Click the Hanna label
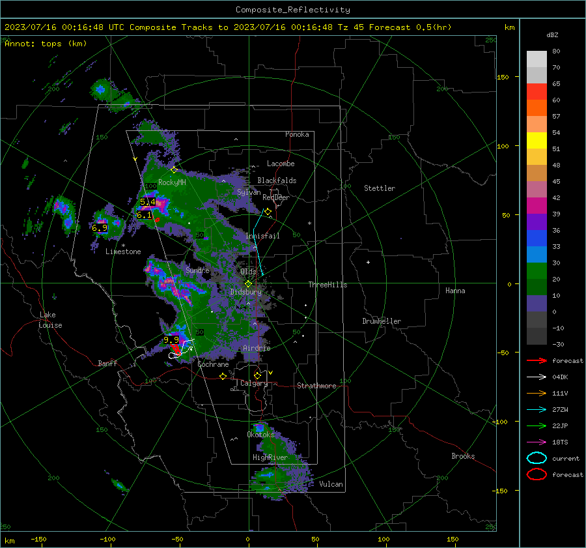The image size is (586, 548). 455,291
